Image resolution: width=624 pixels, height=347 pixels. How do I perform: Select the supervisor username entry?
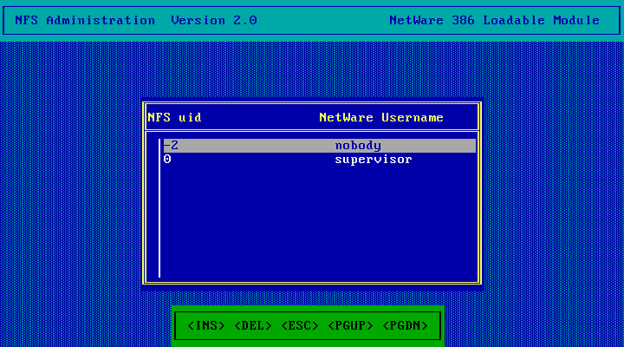(374, 160)
